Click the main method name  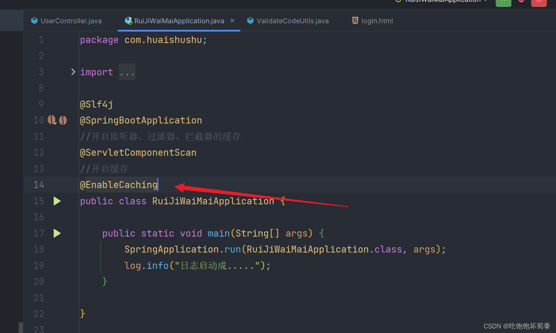point(219,233)
